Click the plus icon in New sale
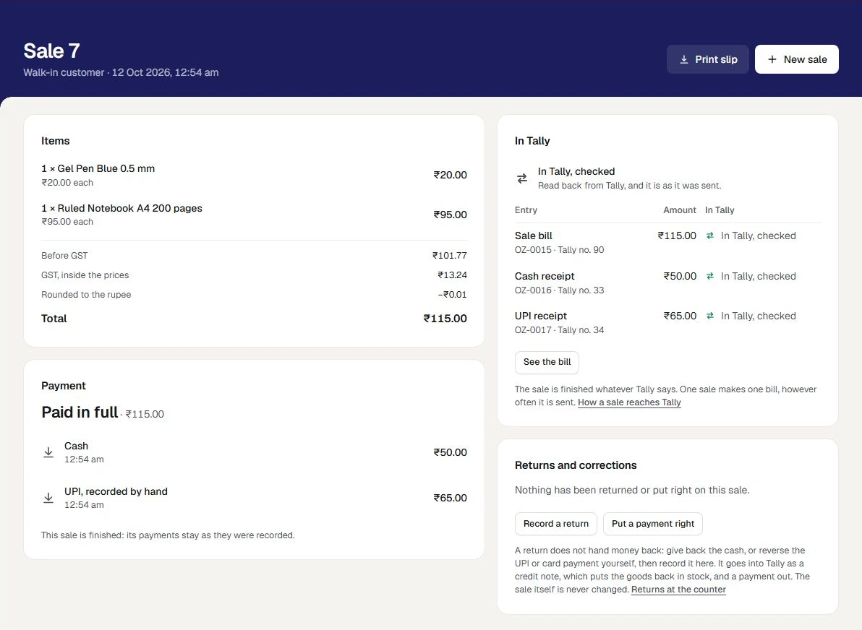Image resolution: width=862 pixels, height=630 pixels. (772, 59)
